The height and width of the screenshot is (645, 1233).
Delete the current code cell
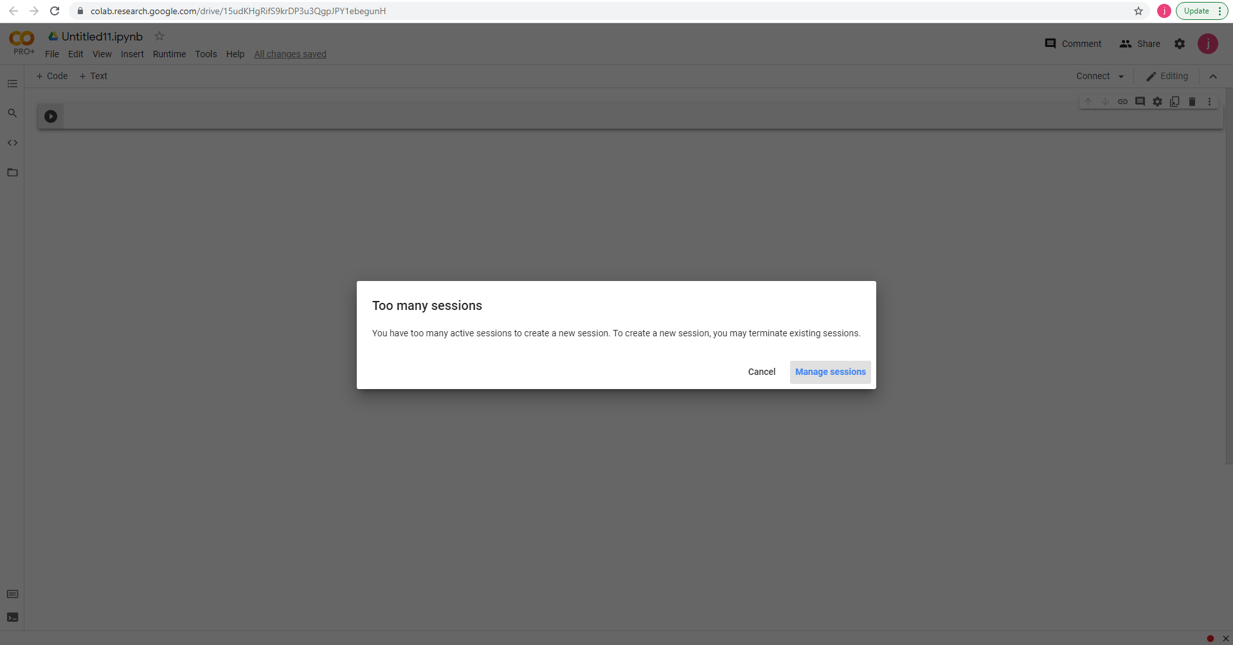[x=1192, y=101]
